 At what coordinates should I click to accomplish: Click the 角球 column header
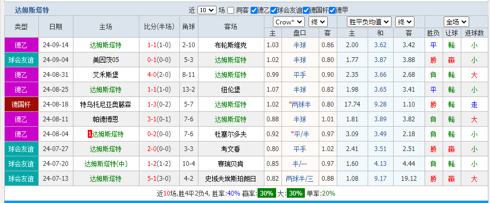click(x=189, y=27)
